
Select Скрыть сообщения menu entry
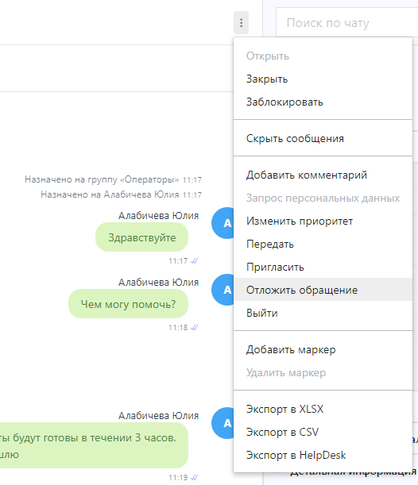323,138
